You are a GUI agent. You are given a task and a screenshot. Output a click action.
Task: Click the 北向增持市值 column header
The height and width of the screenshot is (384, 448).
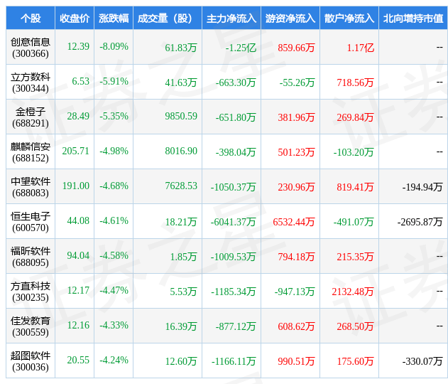coord(413,18)
